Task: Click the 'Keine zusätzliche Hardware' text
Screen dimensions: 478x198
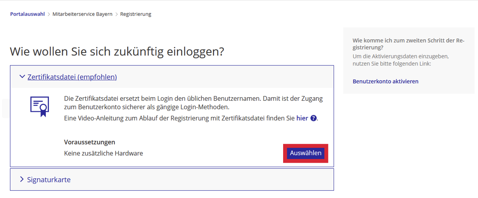Action: pos(103,153)
